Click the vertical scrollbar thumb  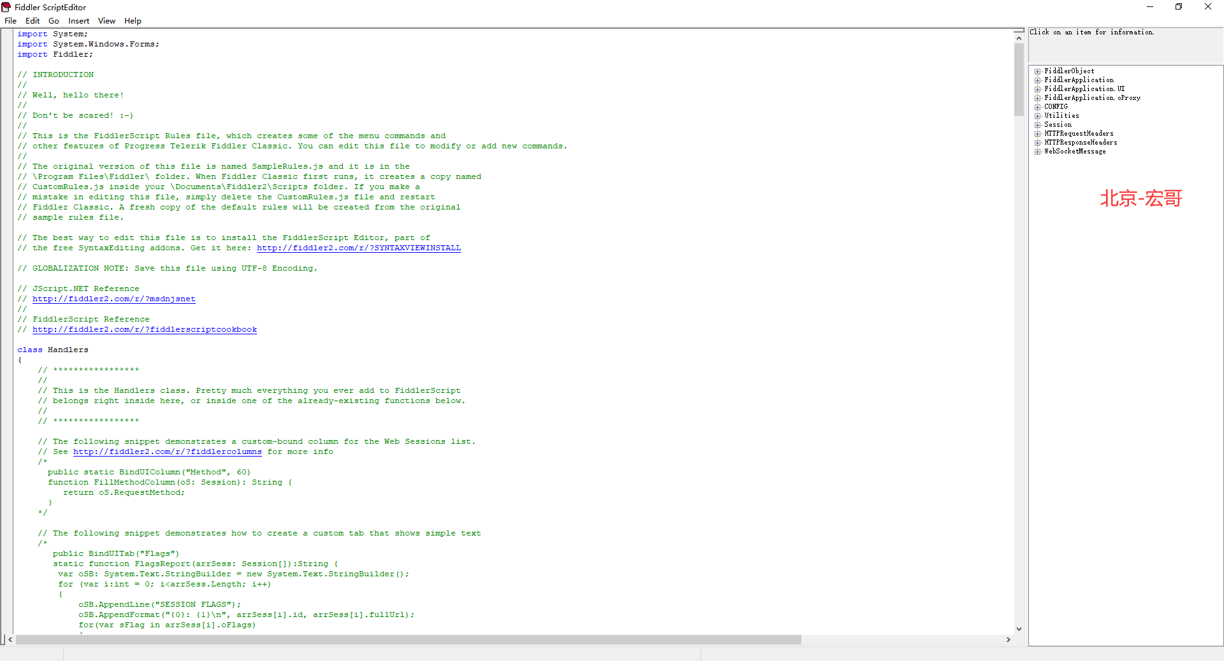point(1019,80)
